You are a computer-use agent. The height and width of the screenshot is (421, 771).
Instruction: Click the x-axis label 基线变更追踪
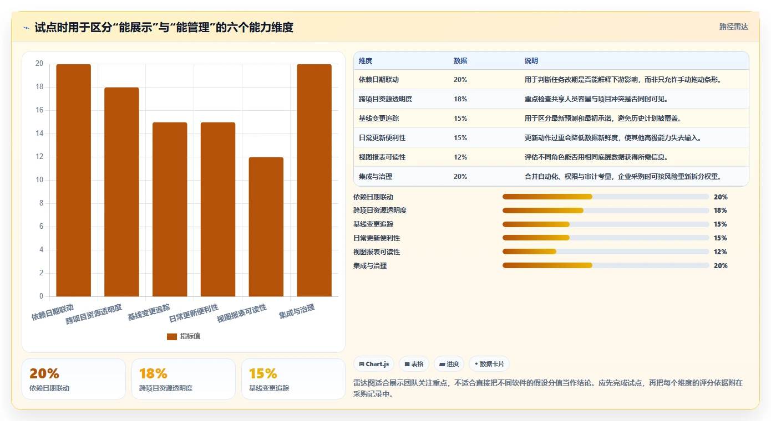(x=149, y=312)
